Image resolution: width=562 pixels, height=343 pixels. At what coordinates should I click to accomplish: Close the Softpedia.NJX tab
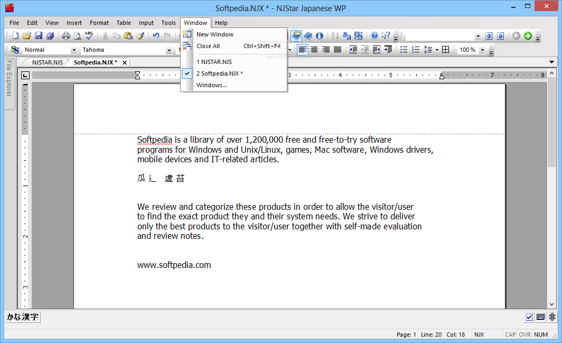click(x=124, y=62)
